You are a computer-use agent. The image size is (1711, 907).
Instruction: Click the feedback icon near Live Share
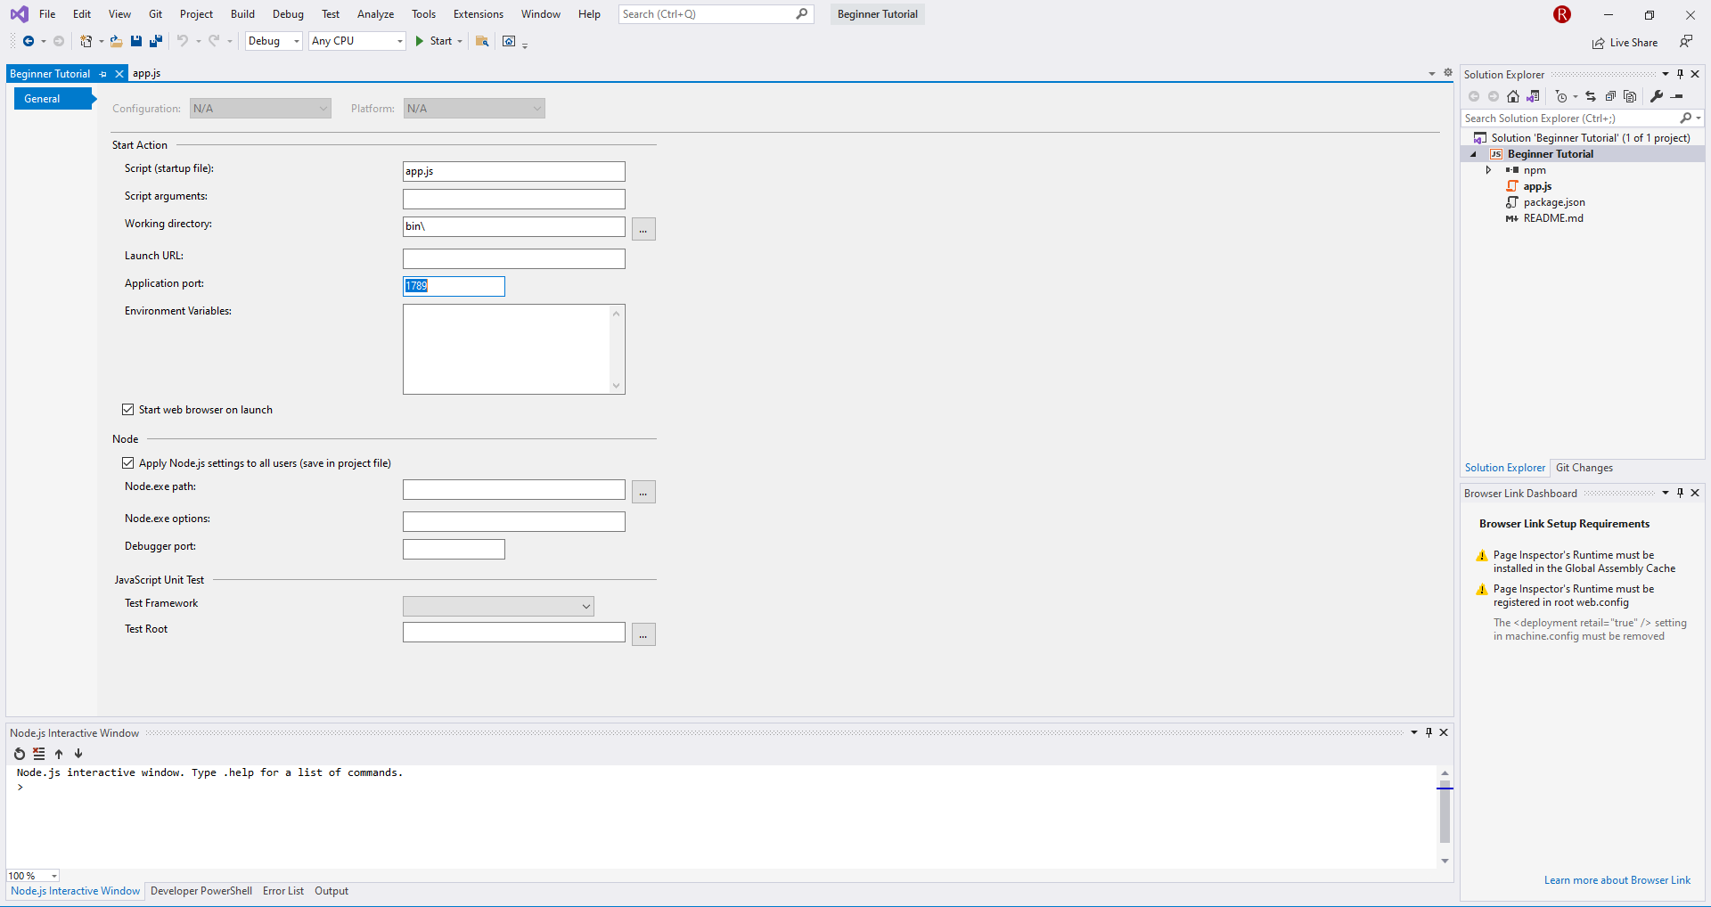click(1686, 42)
